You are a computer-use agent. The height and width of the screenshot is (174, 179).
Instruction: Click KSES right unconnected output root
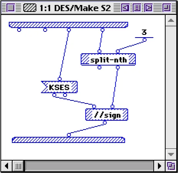coord(65,95)
